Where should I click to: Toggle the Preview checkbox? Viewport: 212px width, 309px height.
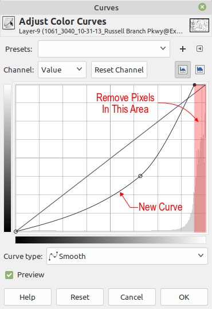[9, 275]
